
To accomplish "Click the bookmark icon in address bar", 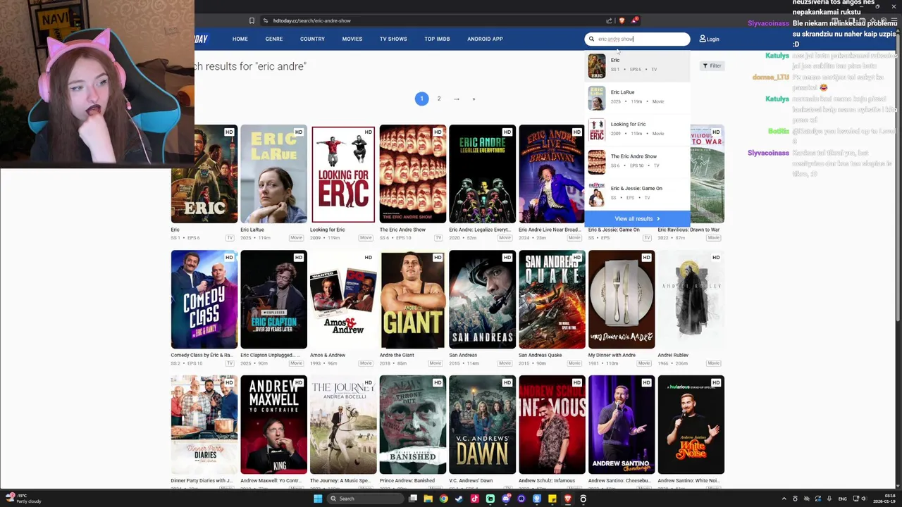I will click(x=252, y=20).
